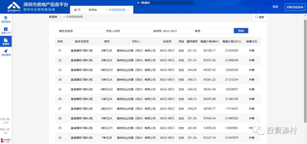Open the 信息公开 sidebar icon
The image size is (307, 144).
tap(6, 30)
